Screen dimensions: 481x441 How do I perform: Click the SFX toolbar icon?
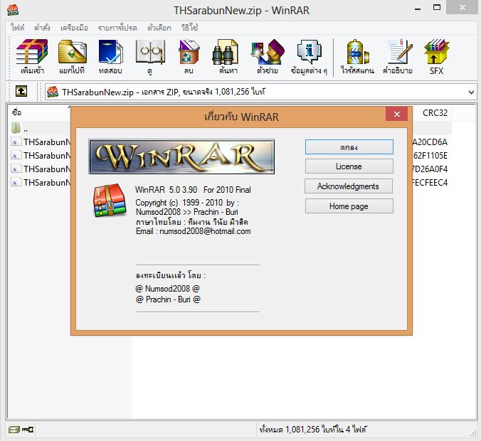(436, 52)
